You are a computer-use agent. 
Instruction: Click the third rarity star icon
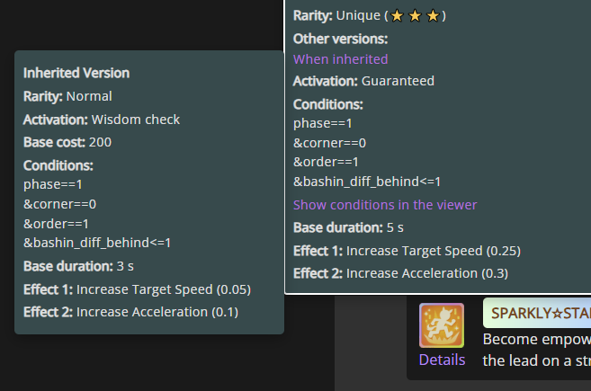coord(433,16)
